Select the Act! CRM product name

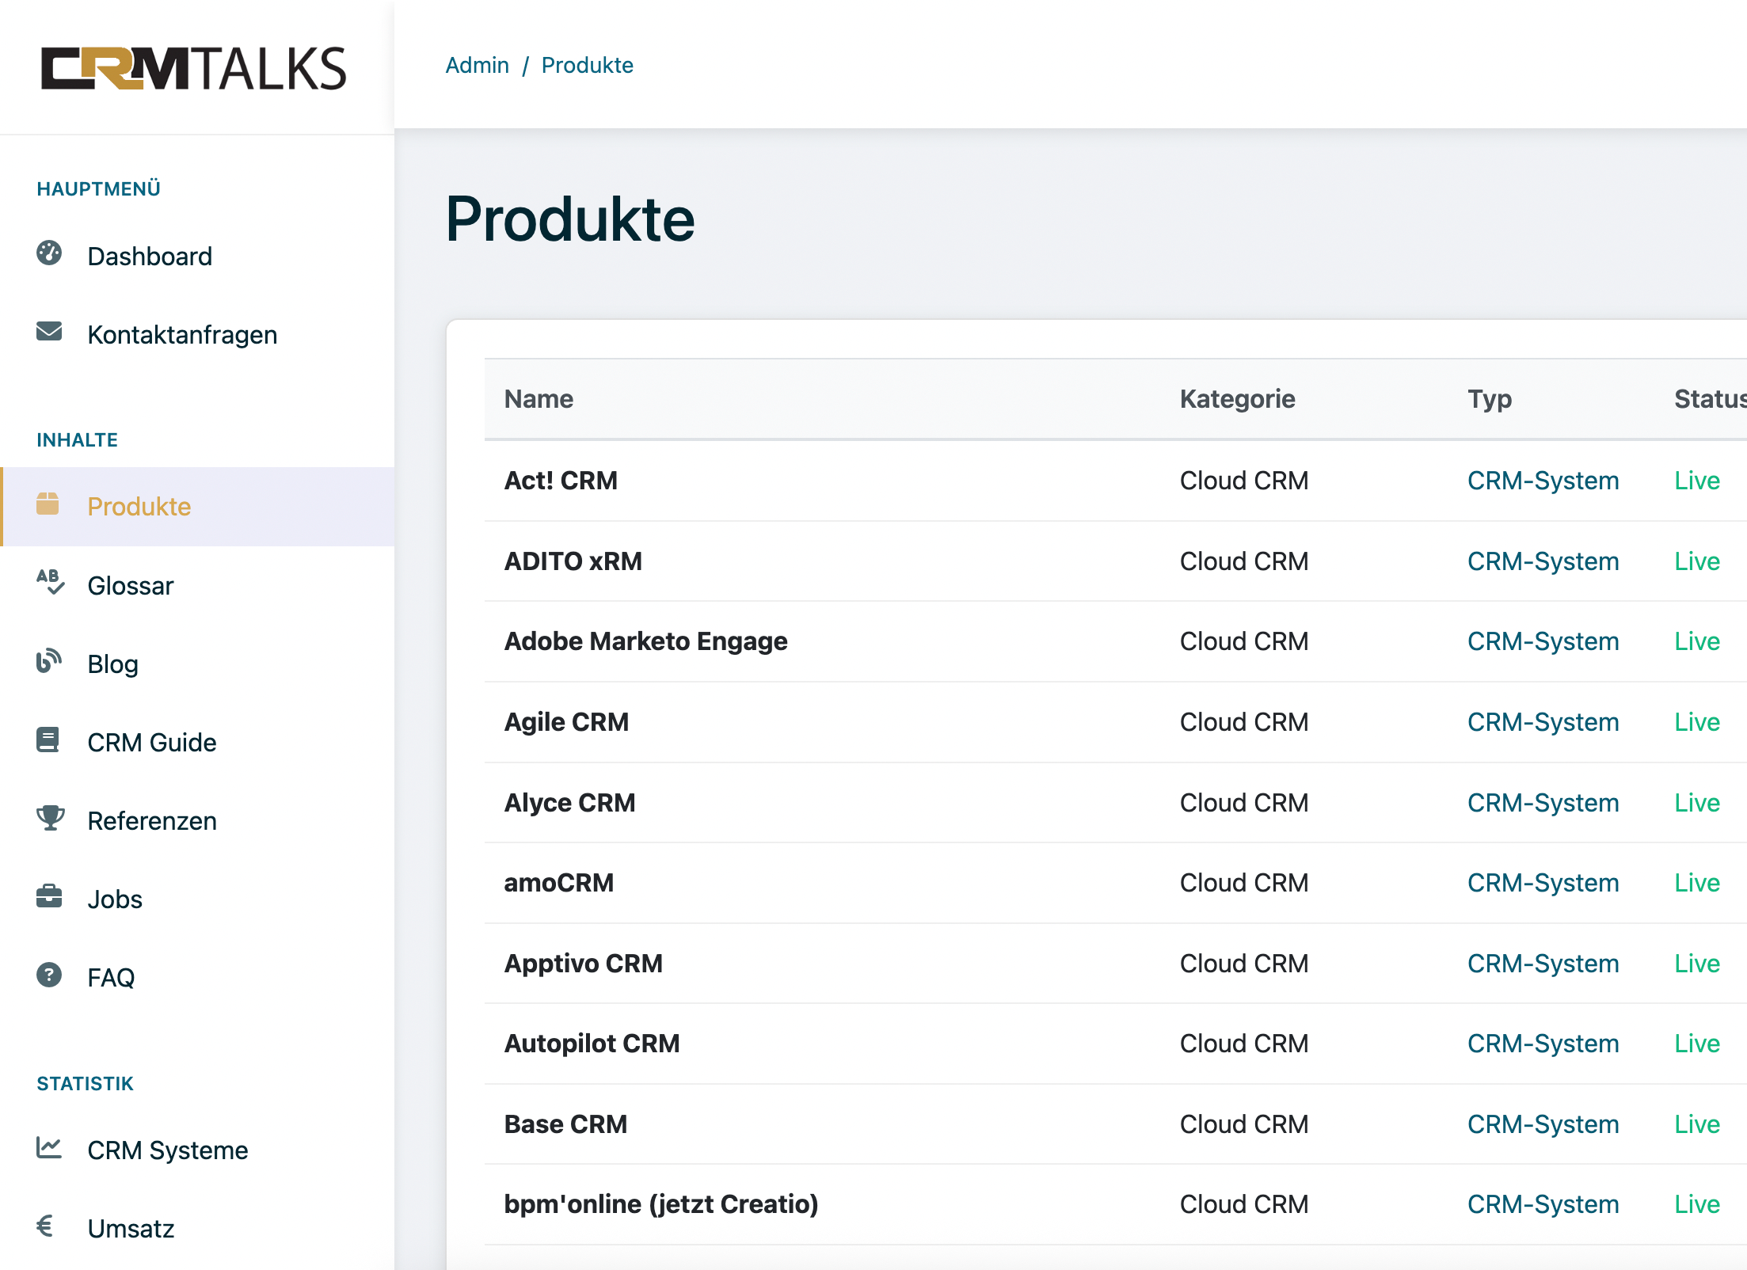[x=561, y=481]
